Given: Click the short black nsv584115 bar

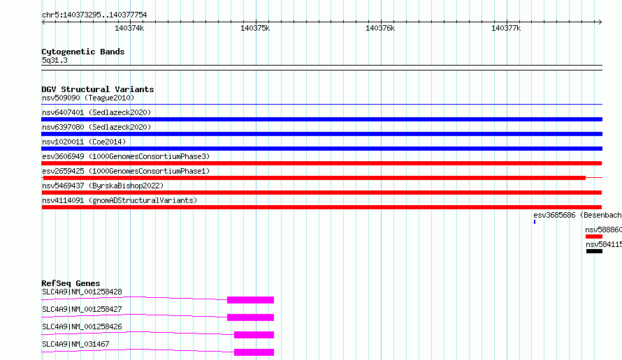Looking at the screenshot, I should pos(594,251).
